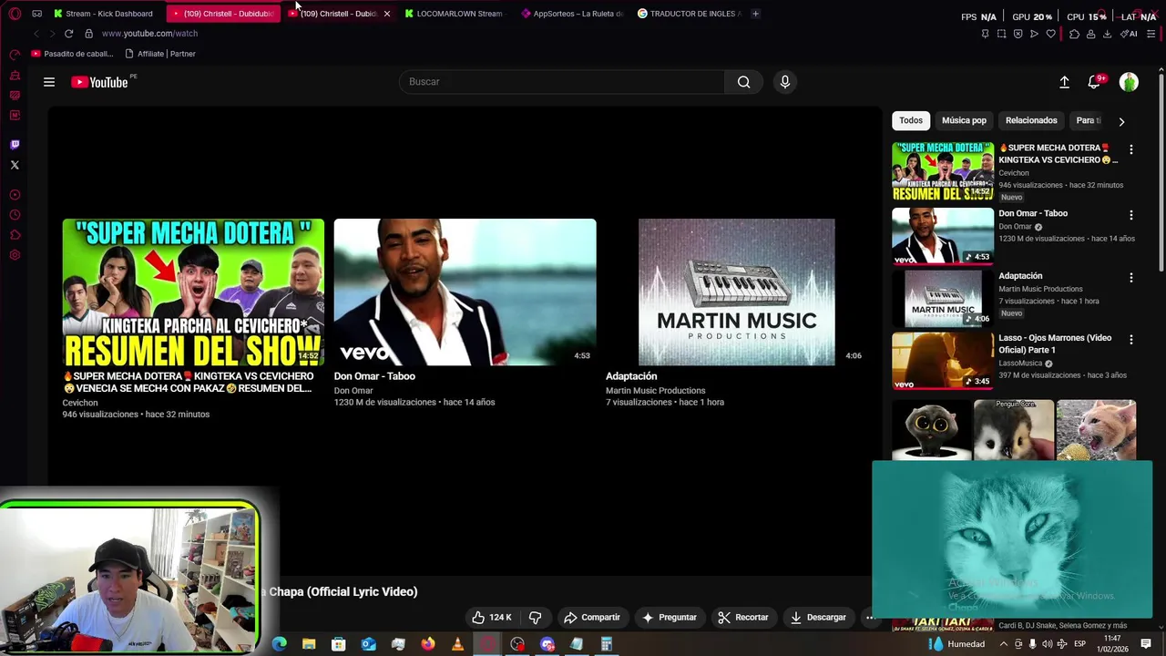Click the Preguntar button
Screen dimensions: 1166x656
point(669,617)
